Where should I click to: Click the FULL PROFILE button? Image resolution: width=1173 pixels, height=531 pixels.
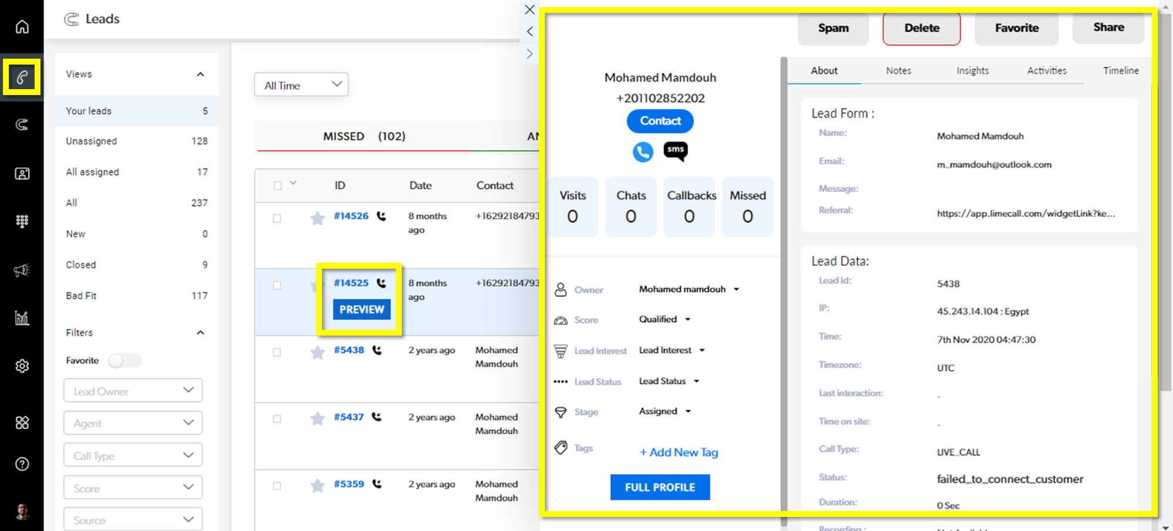[x=660, y=487]
